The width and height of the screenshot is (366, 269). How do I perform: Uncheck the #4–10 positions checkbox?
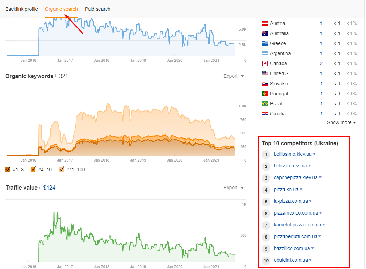click(33, 170)
